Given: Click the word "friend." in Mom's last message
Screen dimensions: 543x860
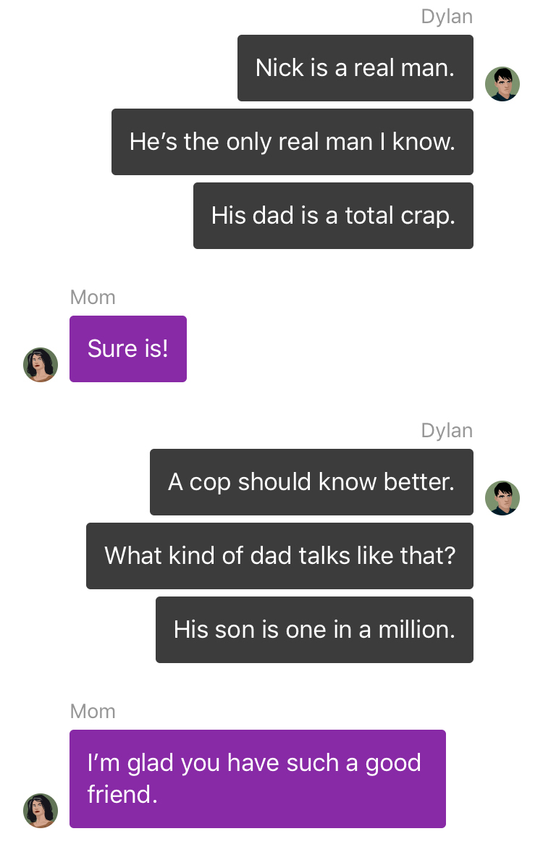Looking at the screenshot, I should point(122,794).
